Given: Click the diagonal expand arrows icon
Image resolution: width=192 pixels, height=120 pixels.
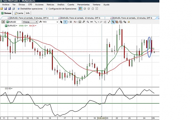Looking at the screenshot, I should 109,22.
